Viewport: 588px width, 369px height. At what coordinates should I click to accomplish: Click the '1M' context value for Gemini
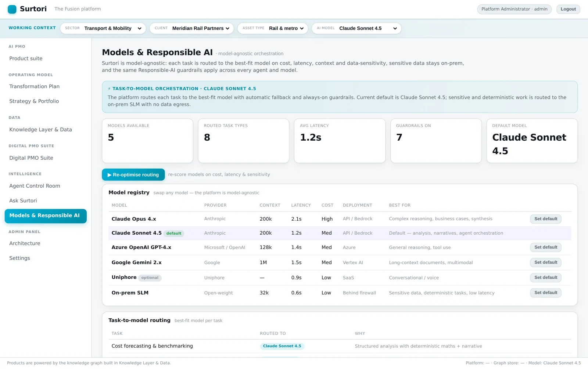263,263
